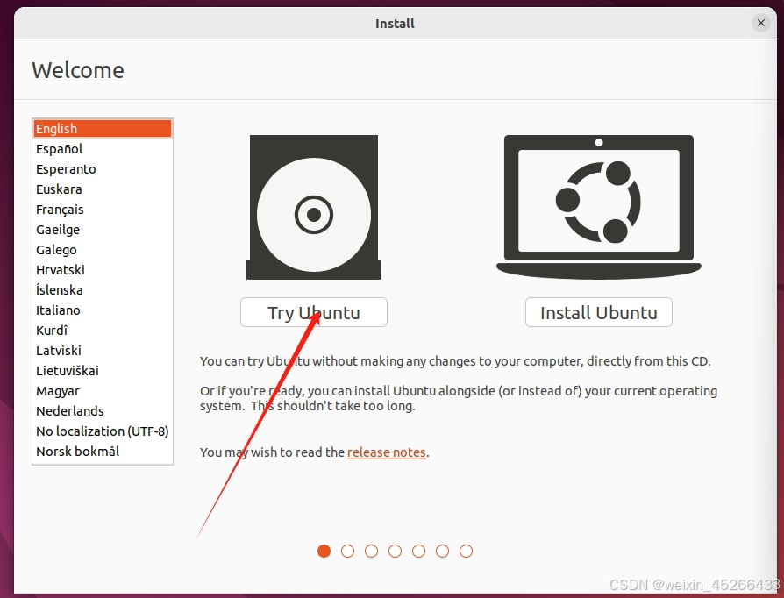Click the Install Ubuntu button
This screenshot has width=784, height=598.
(x=598, y=312)
